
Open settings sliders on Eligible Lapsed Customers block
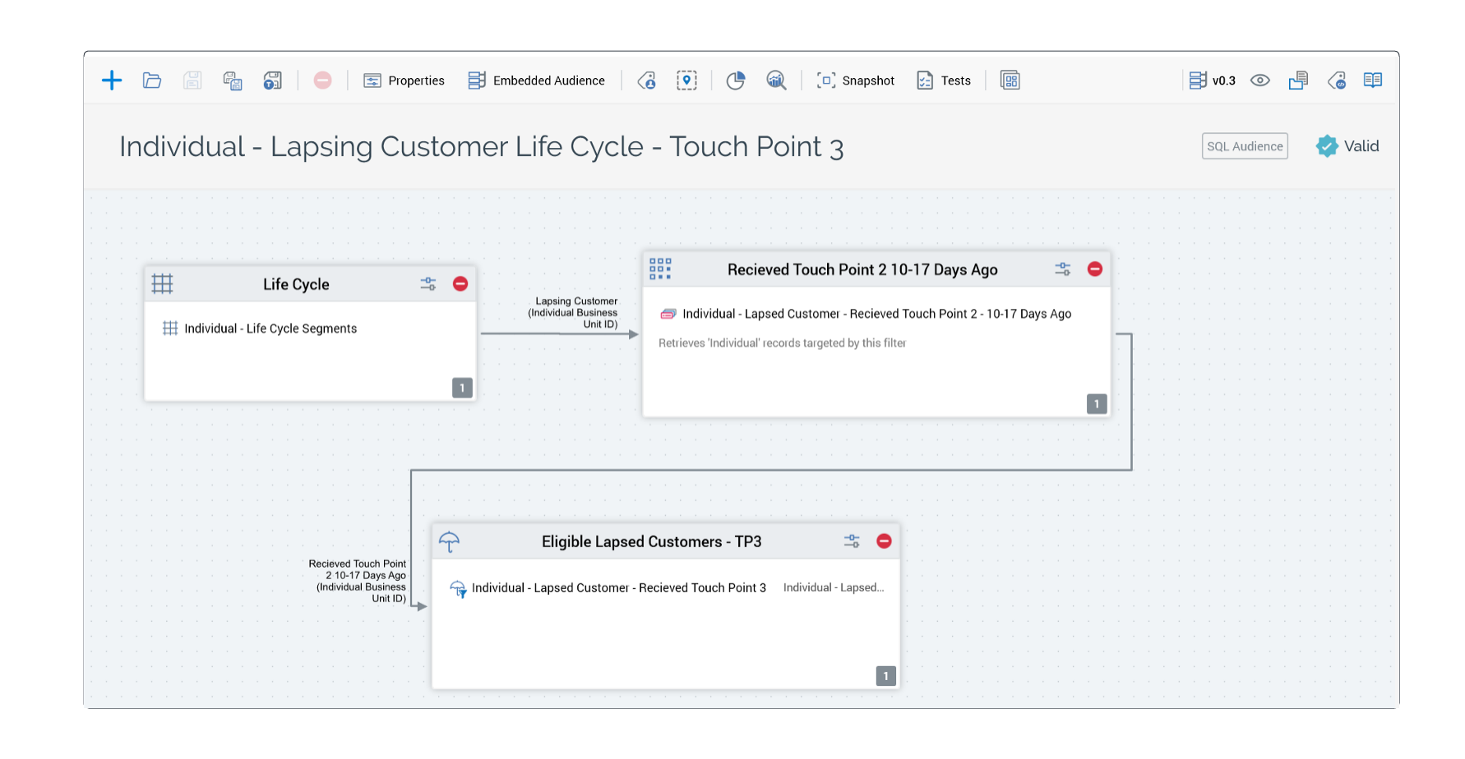tap(852, 541)
